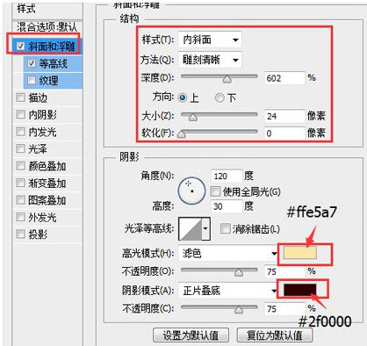
Task: Click shadow opacity field next to 不透明度(C)
Action: point(284,309)
